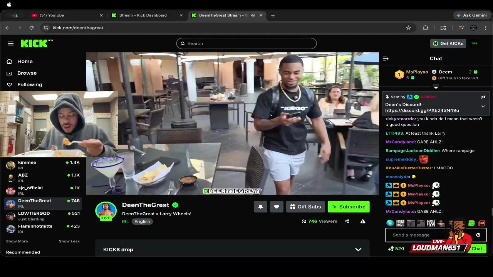
Task: View site information icon in address bar
Action: pos(46,28)
